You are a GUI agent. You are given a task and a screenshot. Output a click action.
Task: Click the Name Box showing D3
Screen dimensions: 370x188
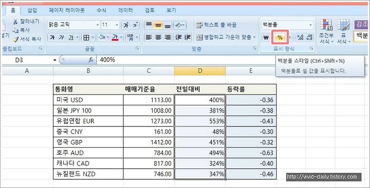(x=28, y=60)
